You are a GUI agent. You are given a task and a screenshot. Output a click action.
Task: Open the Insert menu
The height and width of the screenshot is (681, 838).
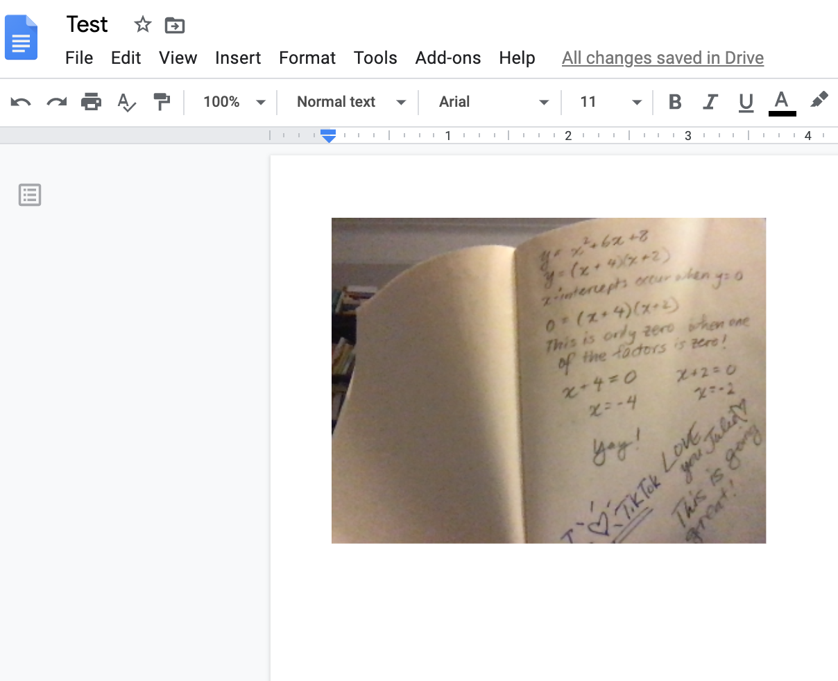[238, 58]
